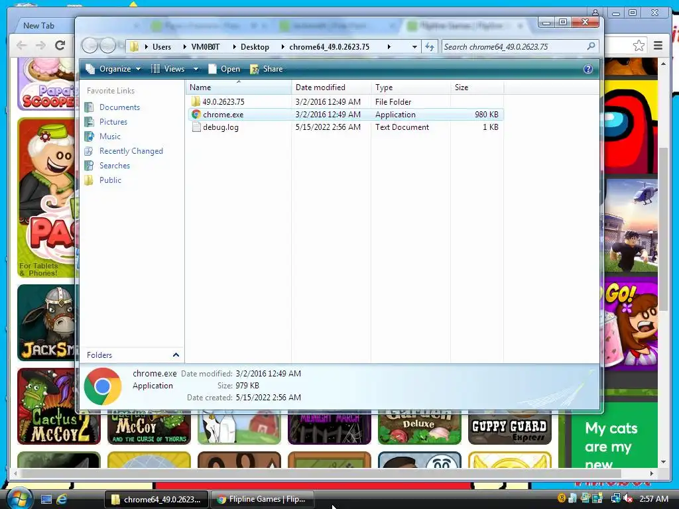Sort by the Type column header

coord(410,87)
